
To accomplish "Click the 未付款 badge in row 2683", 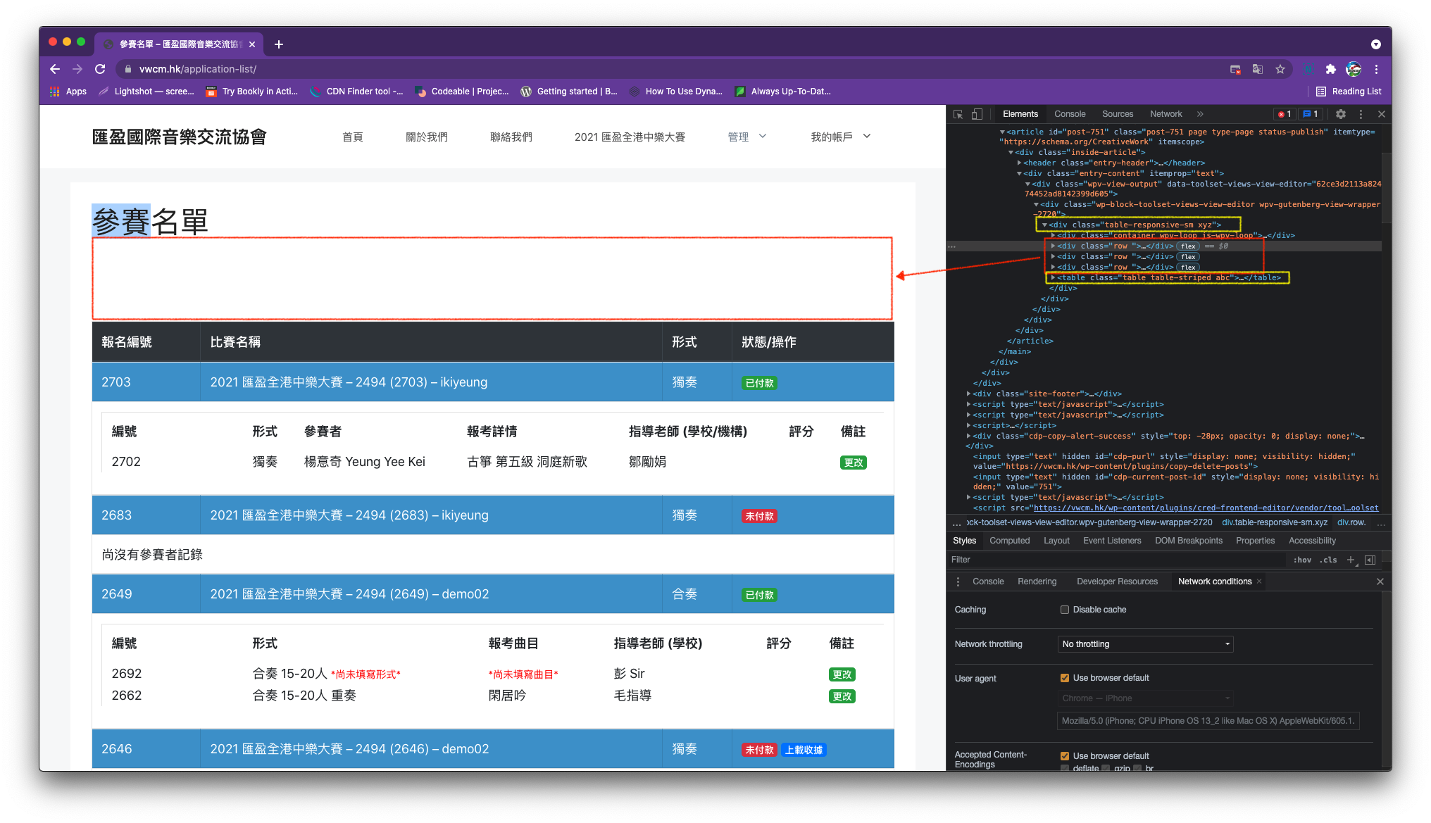I will 759,517.
